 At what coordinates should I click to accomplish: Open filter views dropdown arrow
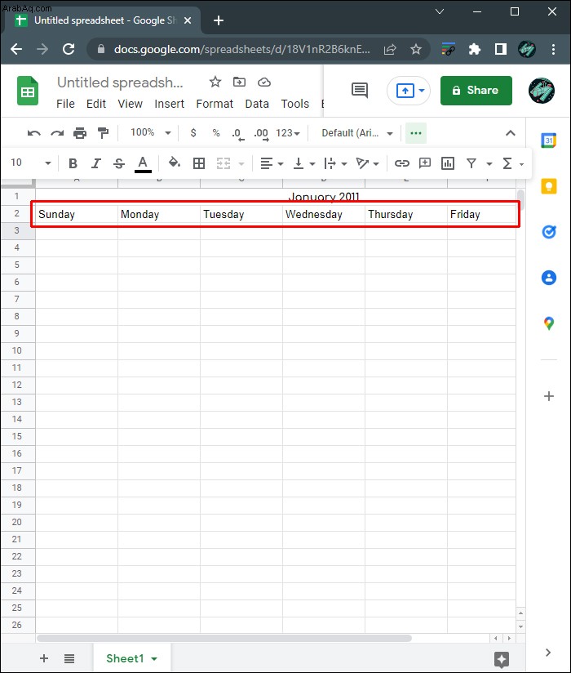tap(489, 163)
